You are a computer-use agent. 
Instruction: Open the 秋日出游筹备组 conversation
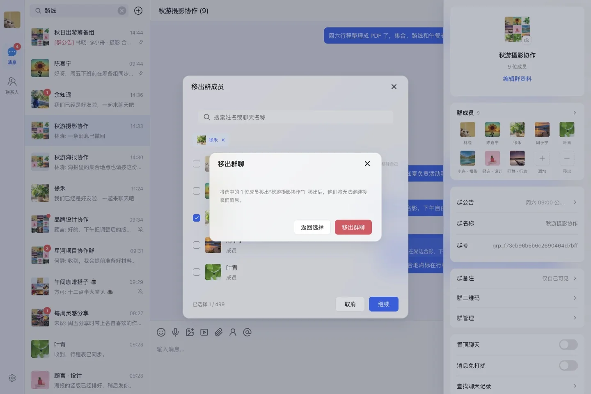(x=87, y=37)
